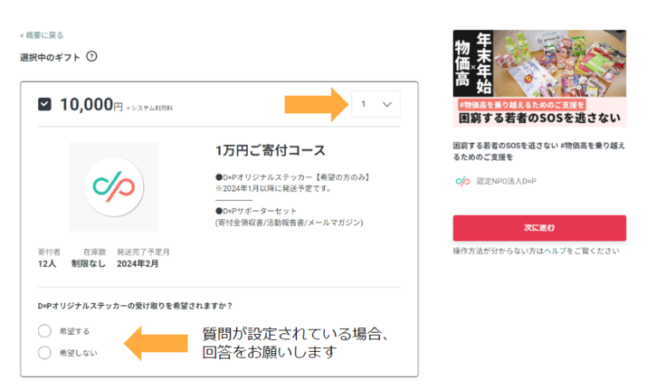The image size is (666, 390).
Task: Open the 認定NPO法人D×P organization link
Action: (x=507, y=181)
